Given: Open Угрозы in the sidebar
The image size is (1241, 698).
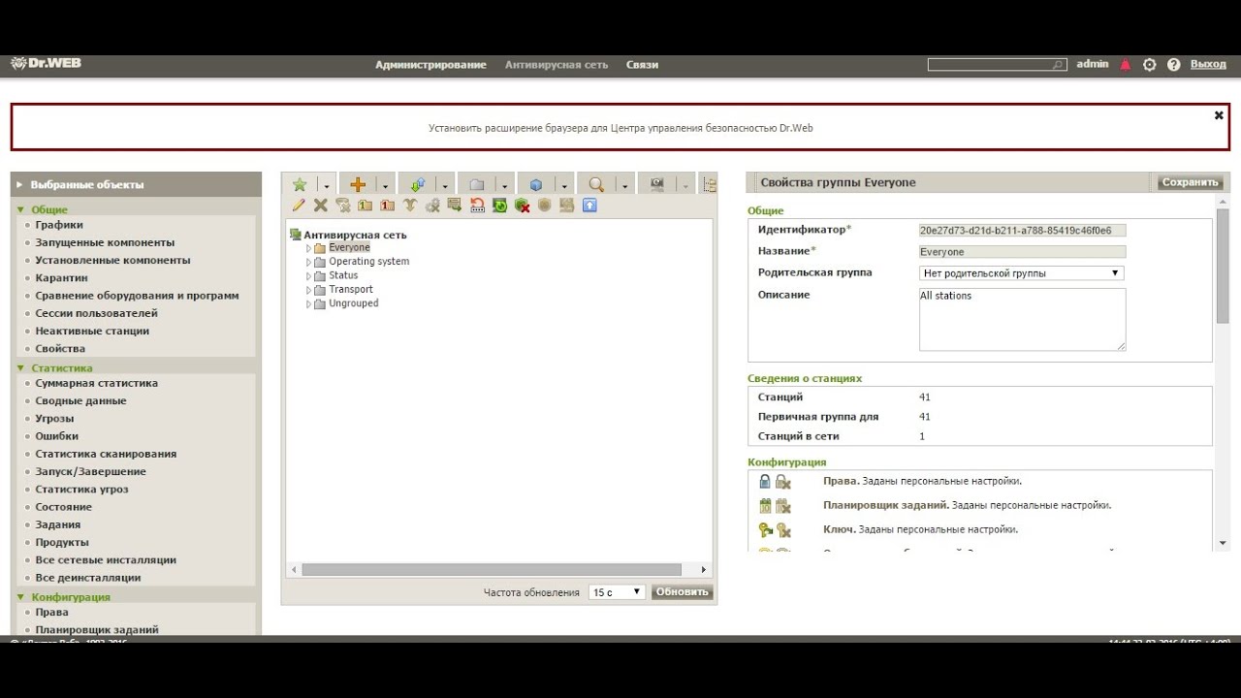Looking at the screenshot, I should (54, 419).
